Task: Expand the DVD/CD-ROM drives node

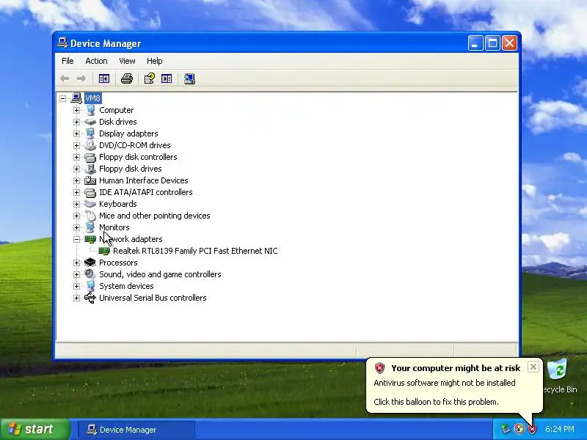Action: point(77,145)
